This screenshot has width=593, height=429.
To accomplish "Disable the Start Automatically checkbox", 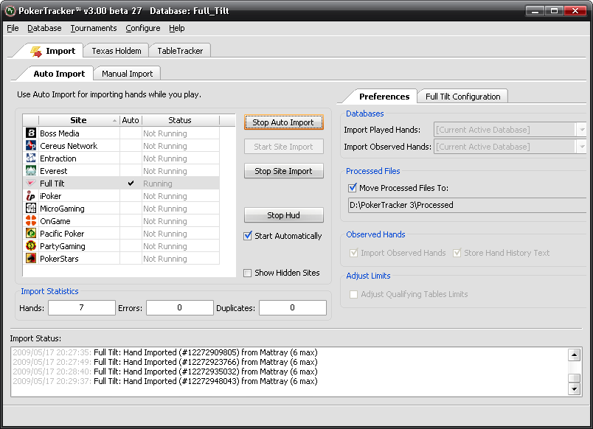I will point(249,236).
